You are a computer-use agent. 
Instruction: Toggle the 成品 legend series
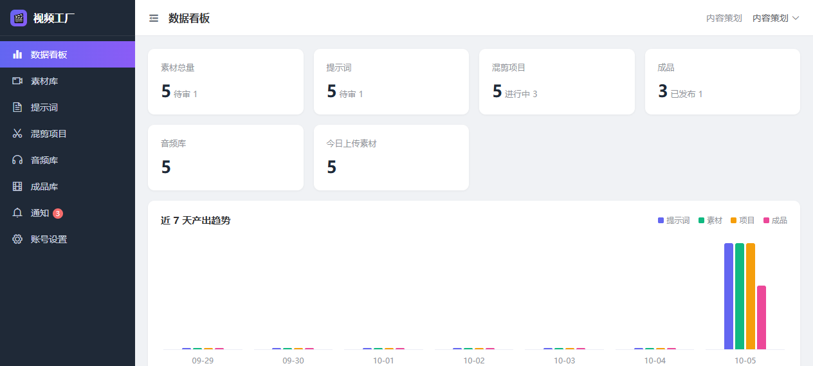775,221
